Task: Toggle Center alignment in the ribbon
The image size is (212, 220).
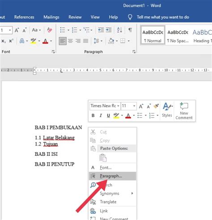Action: point(70,41)
